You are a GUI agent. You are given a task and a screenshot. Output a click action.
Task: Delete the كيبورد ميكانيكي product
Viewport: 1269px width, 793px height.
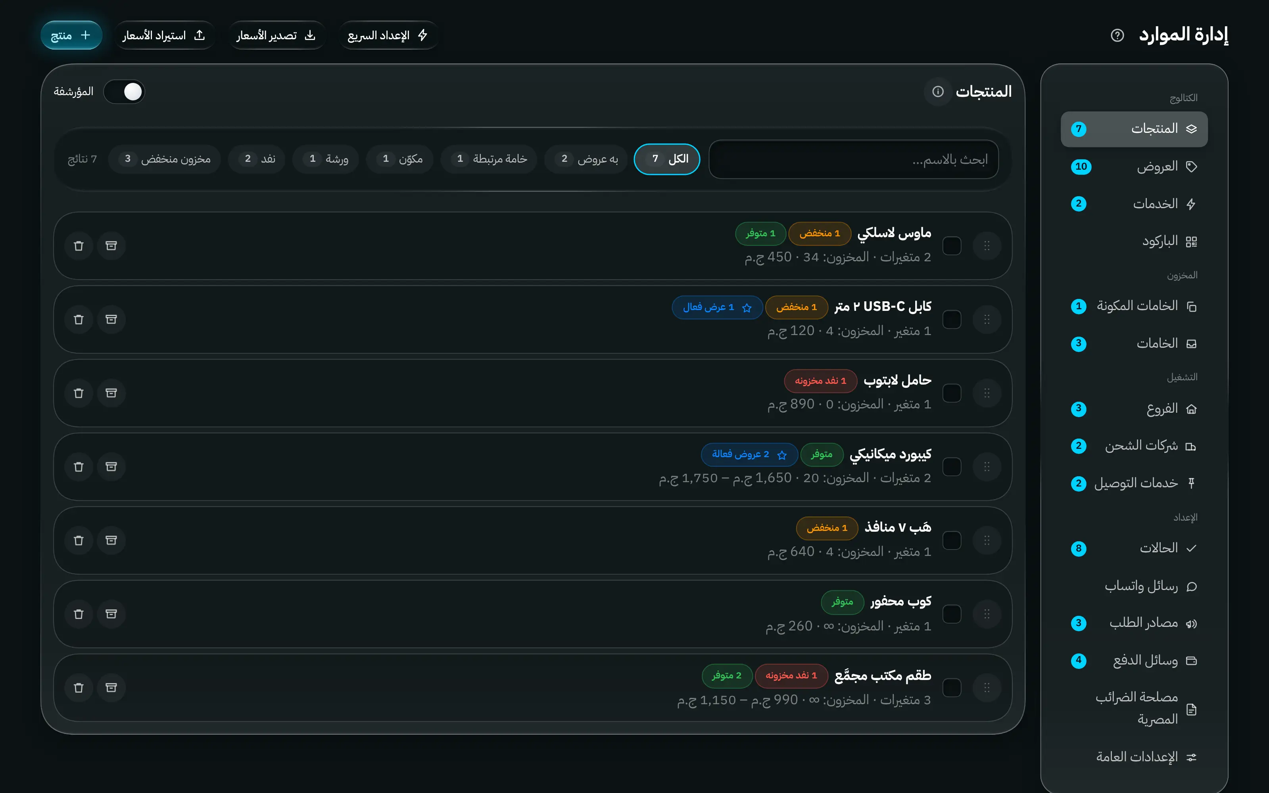(79, 467)
